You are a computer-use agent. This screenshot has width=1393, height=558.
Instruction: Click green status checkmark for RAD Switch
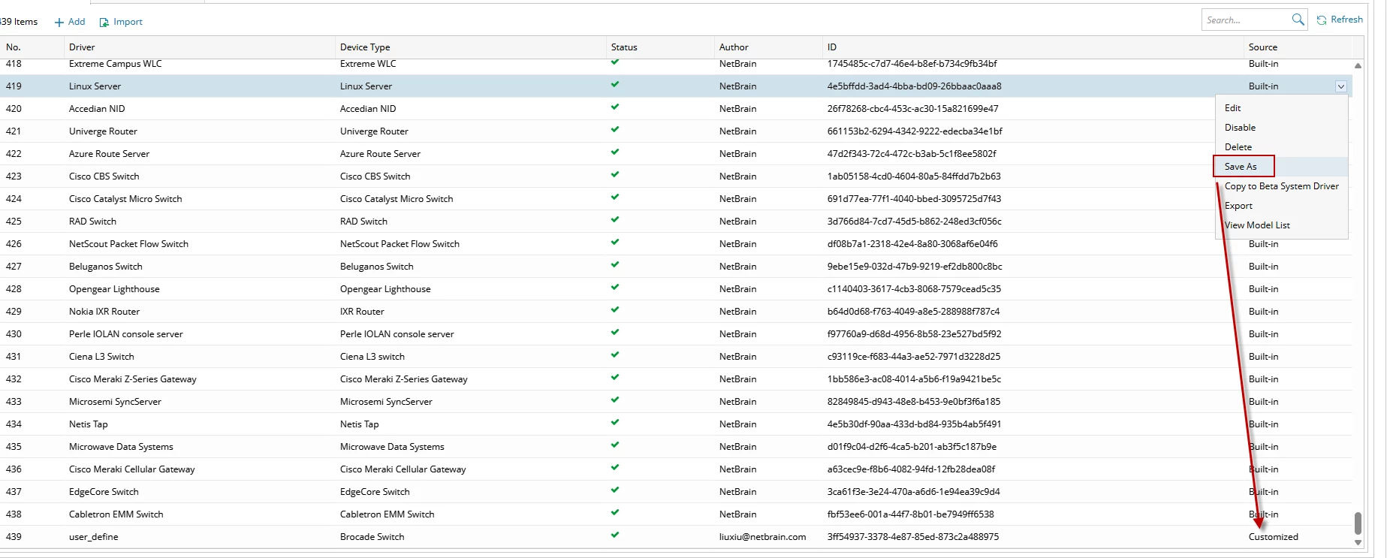(615, 220)
